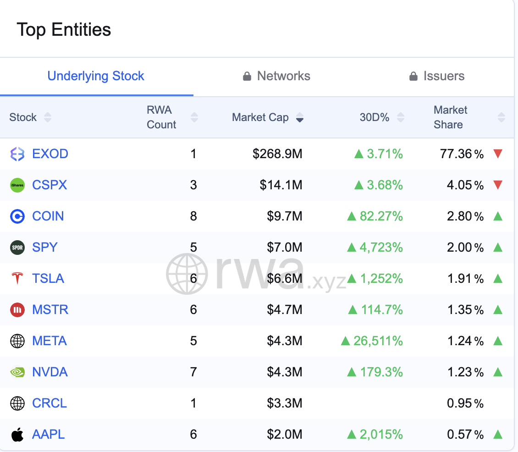
Task: Click the green up arrow beside 1.91%
Action: click(x=498, y=279)
